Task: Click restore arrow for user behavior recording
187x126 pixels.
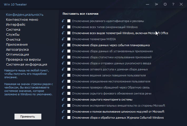Action: (x=63, y=75)
